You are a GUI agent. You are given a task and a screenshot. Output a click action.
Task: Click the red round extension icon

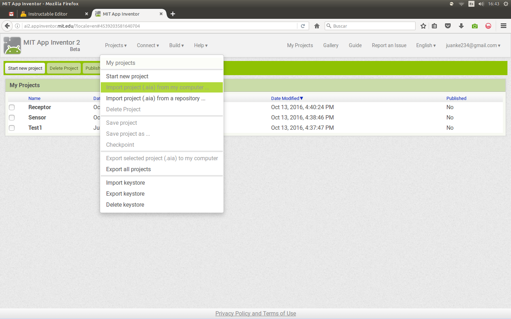coord(488,26)
